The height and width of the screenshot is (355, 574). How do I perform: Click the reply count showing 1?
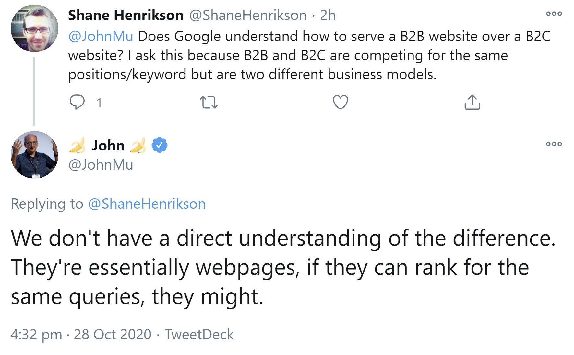100,103
